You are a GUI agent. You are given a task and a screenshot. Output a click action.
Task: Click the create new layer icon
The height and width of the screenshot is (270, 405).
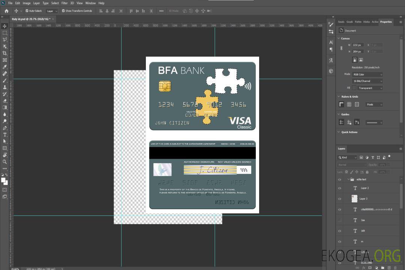point(389,268)
